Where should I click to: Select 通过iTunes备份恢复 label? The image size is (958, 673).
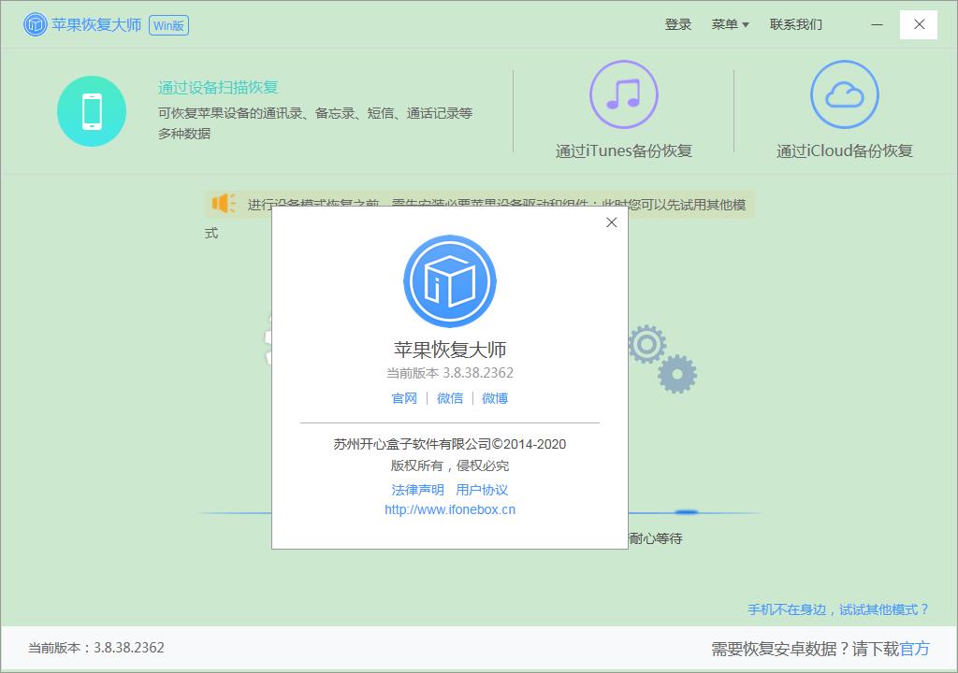click(623, 150)
